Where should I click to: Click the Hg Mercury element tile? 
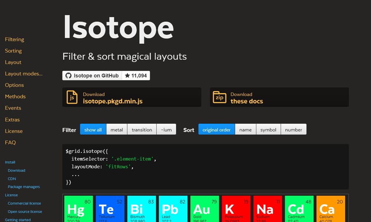point(78,209)
